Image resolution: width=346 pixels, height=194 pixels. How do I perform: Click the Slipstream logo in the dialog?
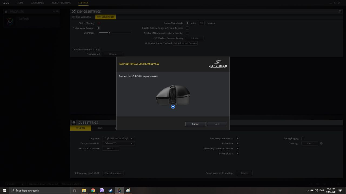pyautogui.click(x=218, y=64)
